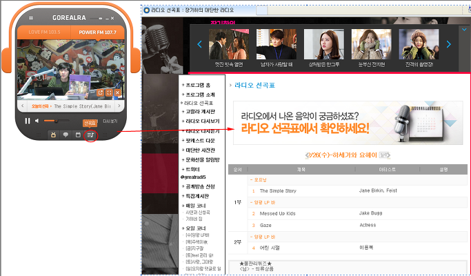471x276 pixels.
Task: Open the 요일 코너 side menu section
Action: 196,228
